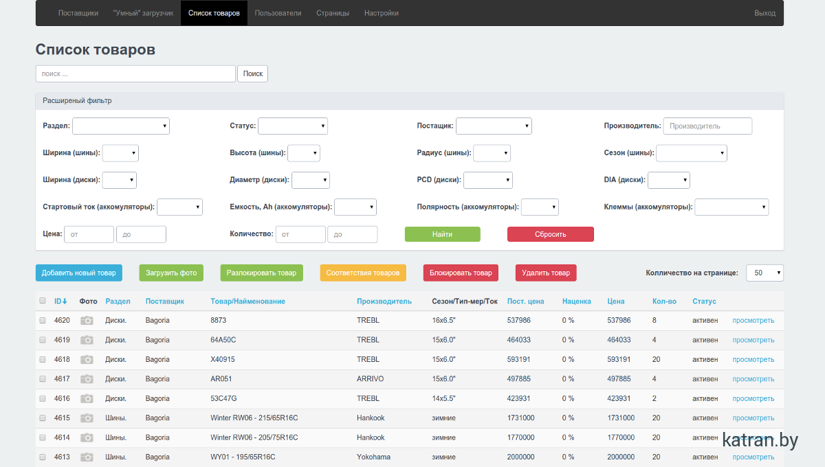The height and width of the screenshot is (467, 825).
Task: Click camera photo icon for product 4620
Action: pyautogui.click(x=87, y=321)
